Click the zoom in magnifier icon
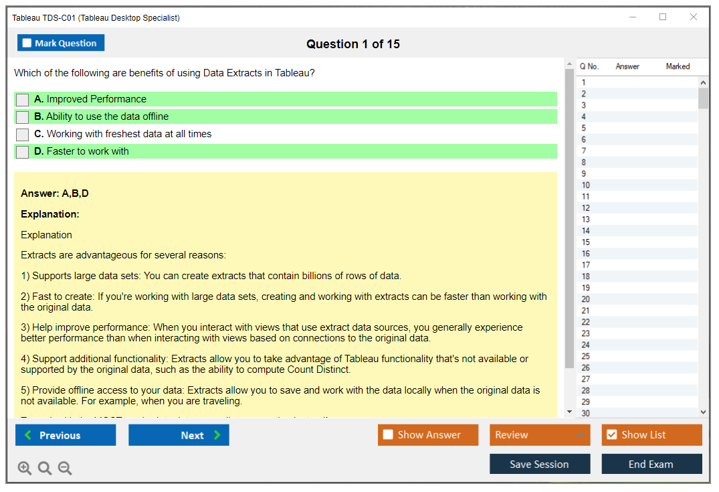The width and height of the screenshot is (719, 492). [x=25, y=469]
